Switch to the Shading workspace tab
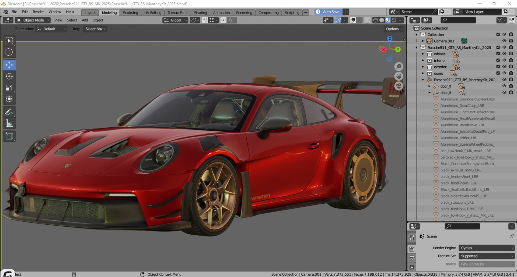517x277 pixels. click(200, 13)
